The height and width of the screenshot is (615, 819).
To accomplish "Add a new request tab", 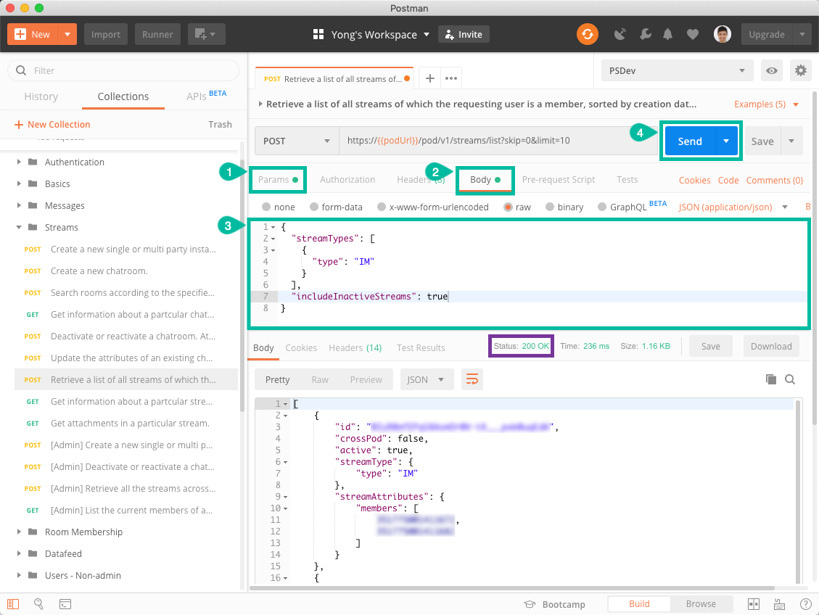I will point(430,78).
